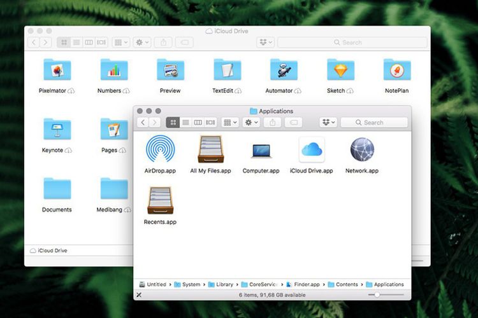Click System in the path bar
The image size is (478, 318).
tap(187, 284)
